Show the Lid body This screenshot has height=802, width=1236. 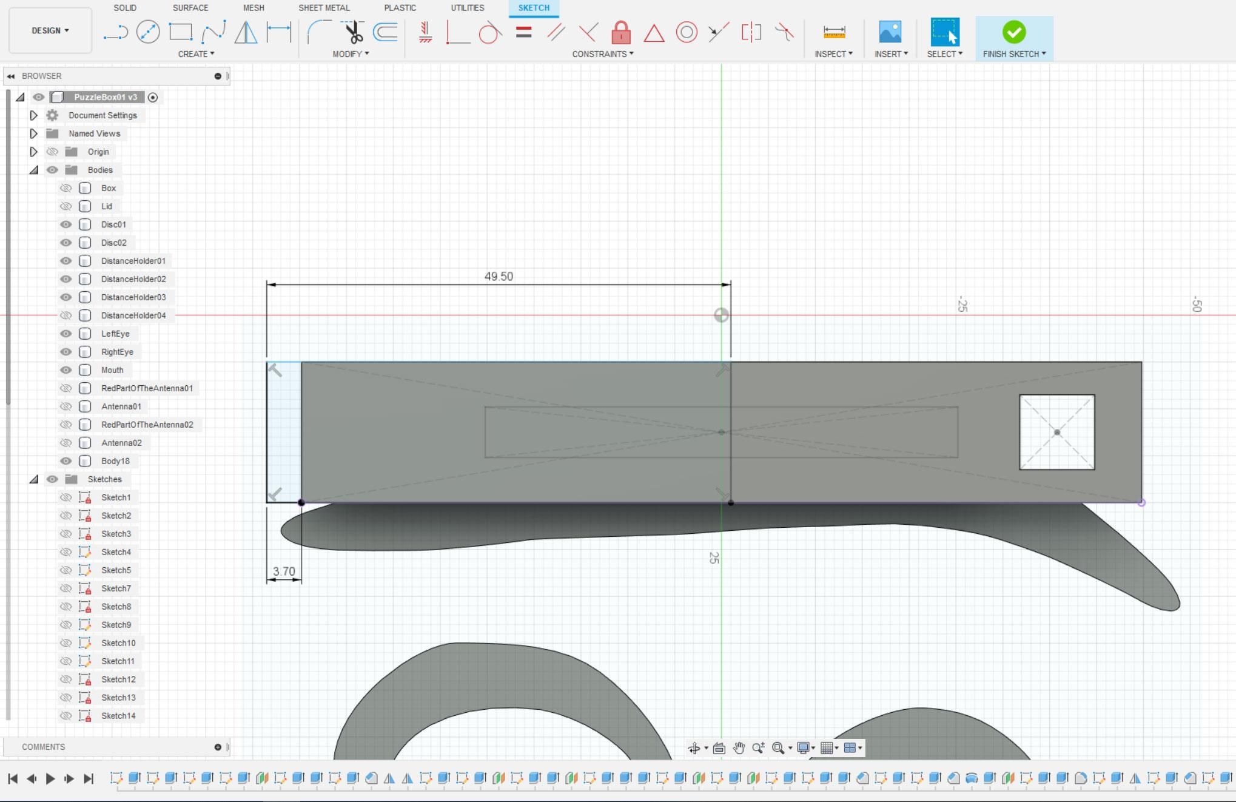coord(65,206)
